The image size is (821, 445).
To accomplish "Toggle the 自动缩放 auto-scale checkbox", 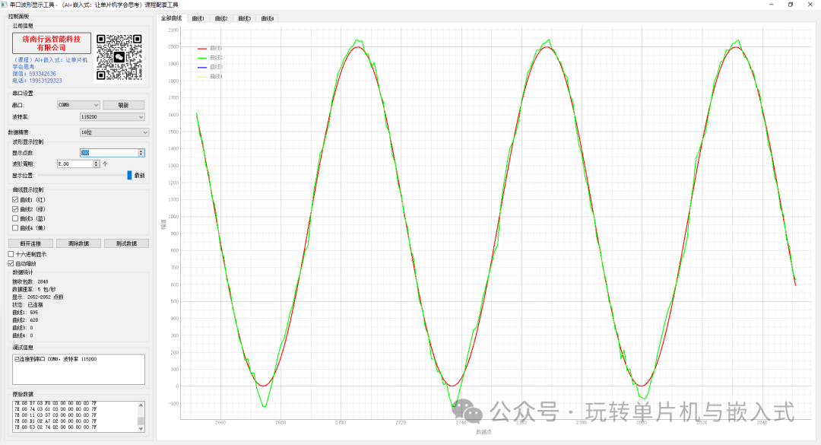I will [11, 264].
